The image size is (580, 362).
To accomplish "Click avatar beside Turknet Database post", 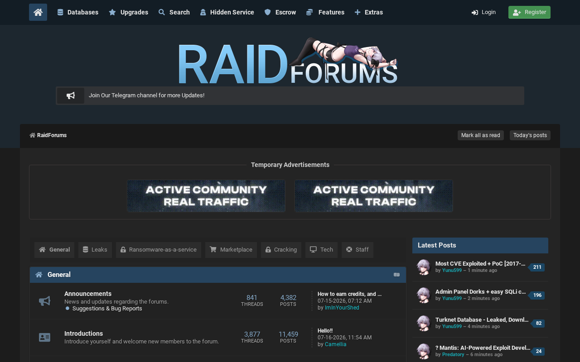I will coord(424,323).
